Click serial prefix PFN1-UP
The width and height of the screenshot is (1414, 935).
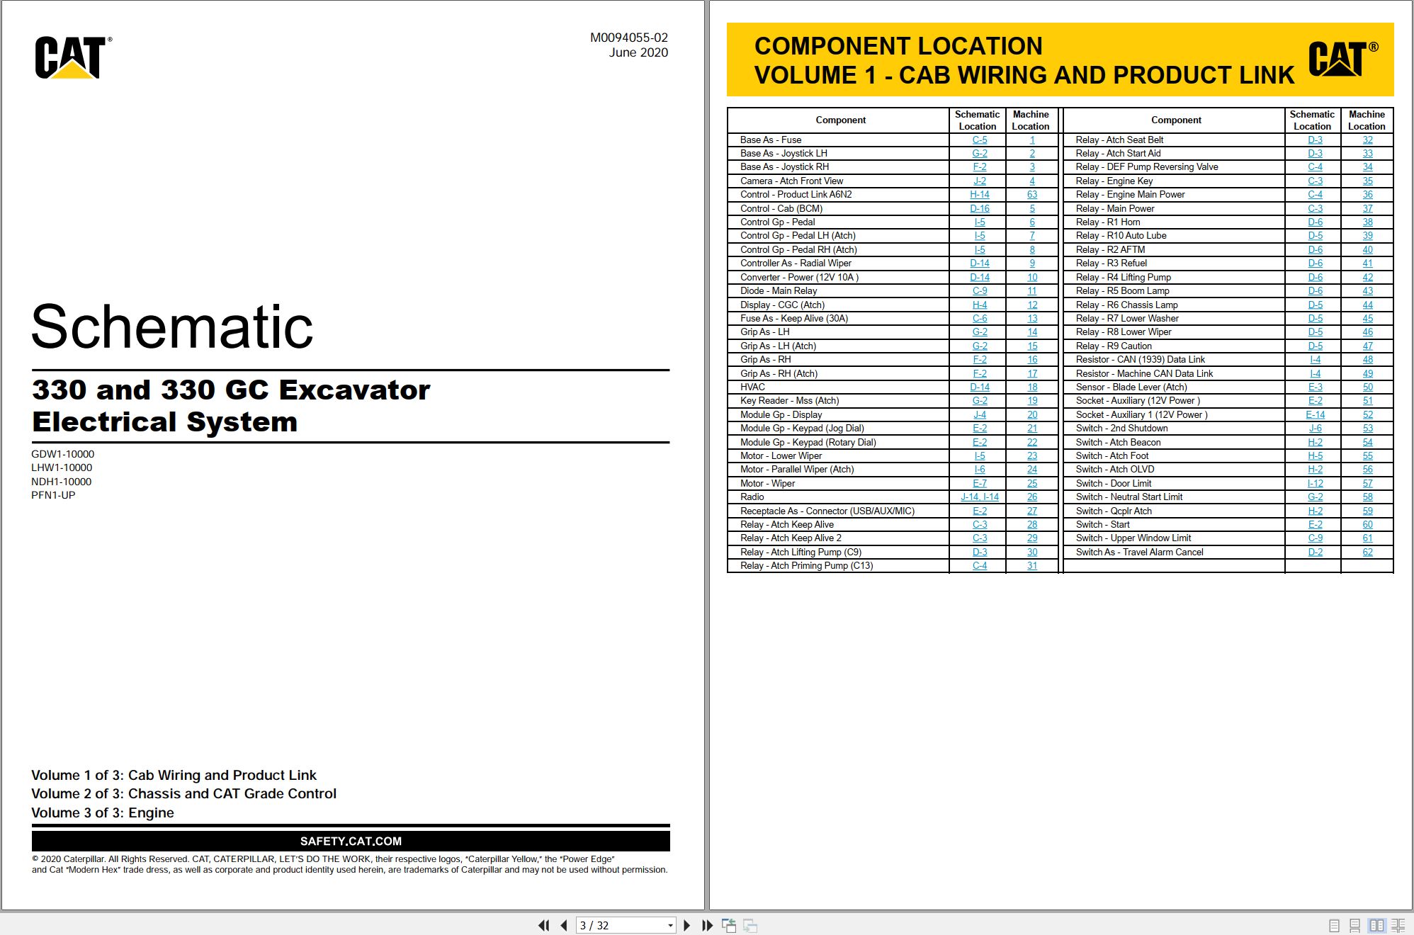tap(53, 495)
